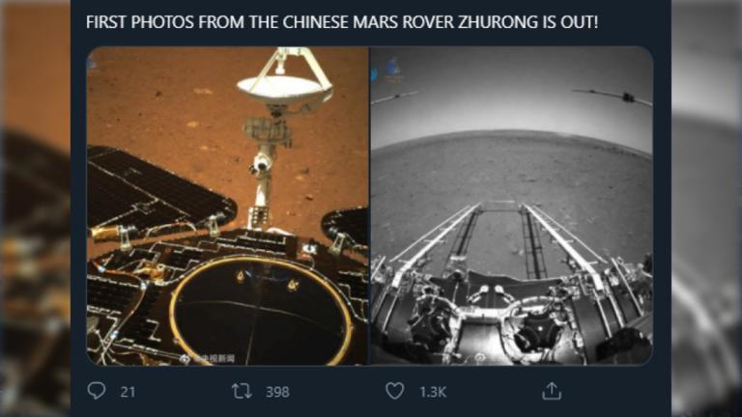
Task: Open the 21 replies count
Action: pos(128,392)
